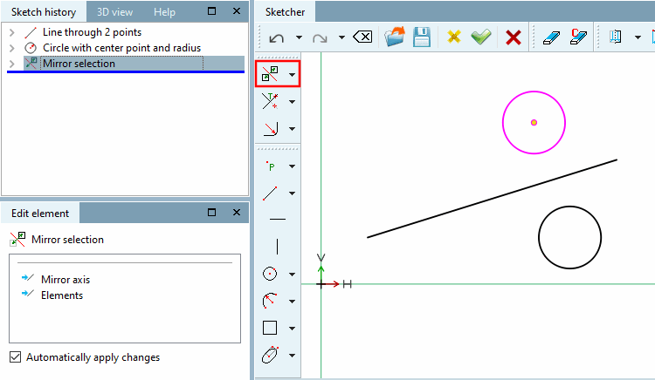Click the Save floppy disk icon
This screenshot has height=380, width=655.
pos(422,37)
